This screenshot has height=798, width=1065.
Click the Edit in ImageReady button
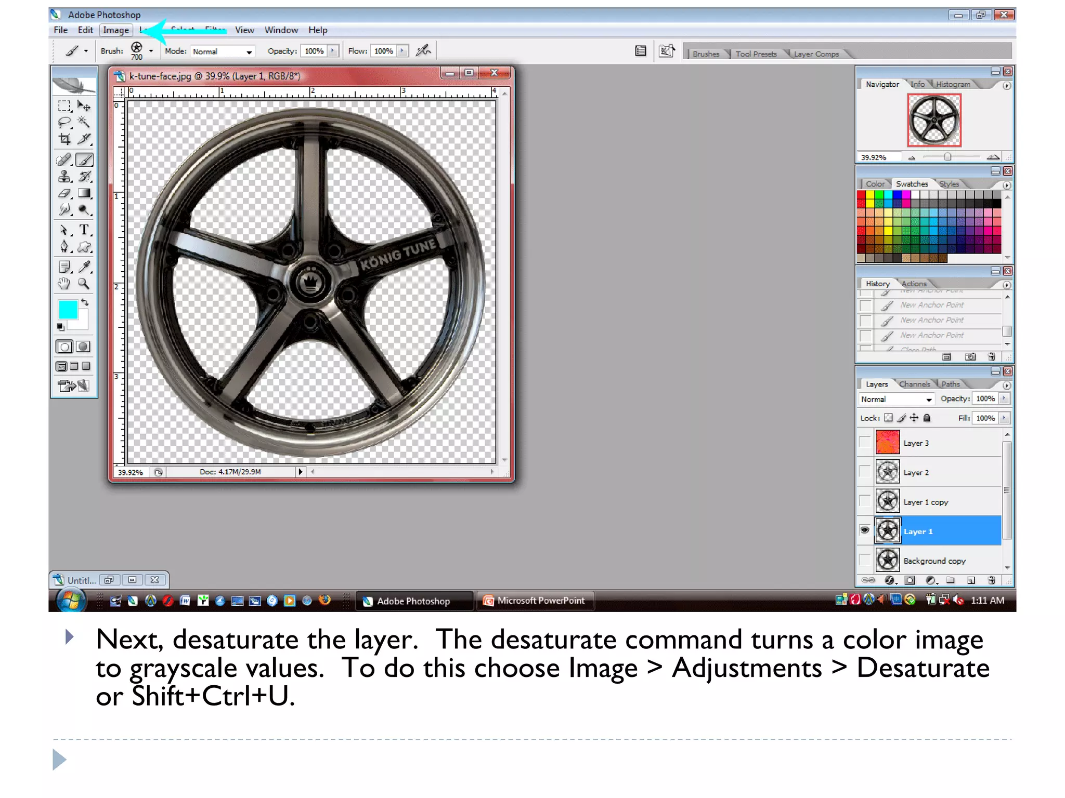click(73, 386)
